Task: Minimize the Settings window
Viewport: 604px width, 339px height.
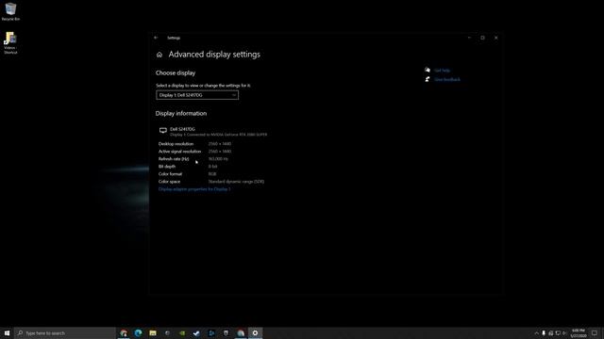Action: 469,38
